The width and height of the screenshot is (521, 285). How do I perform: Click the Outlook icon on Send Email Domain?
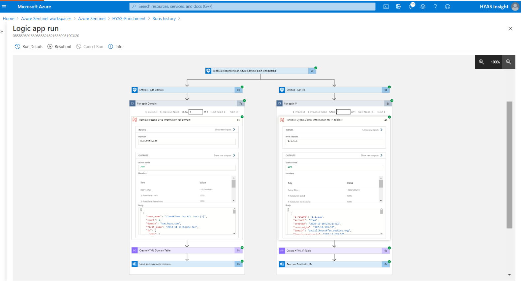point(135,264)
